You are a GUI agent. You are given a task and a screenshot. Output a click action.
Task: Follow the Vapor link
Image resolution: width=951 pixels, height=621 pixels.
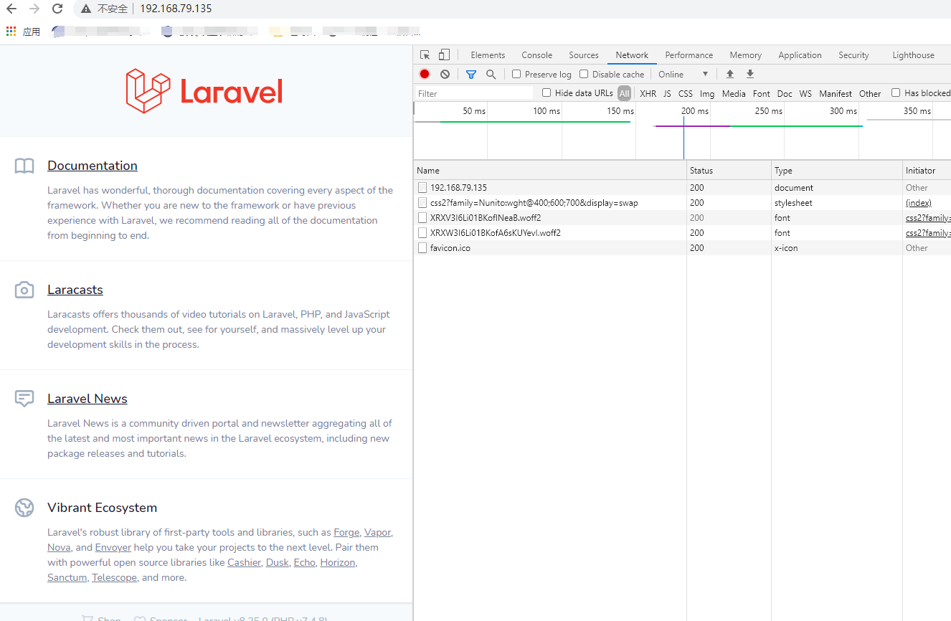(x=378, y=532)
